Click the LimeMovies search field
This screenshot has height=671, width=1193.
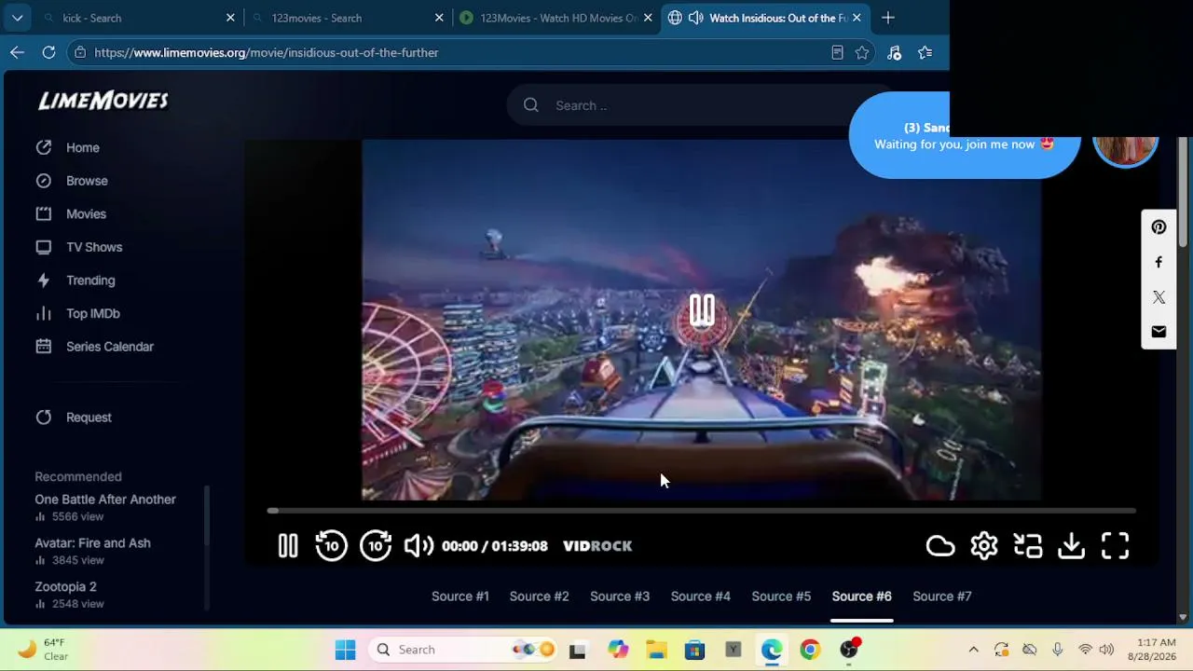[x=699, y=105]
